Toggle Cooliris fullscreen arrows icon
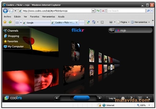 [x=148, y=98]
